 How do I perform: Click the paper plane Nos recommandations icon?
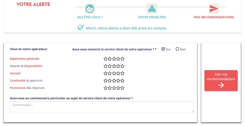point(214,9)
